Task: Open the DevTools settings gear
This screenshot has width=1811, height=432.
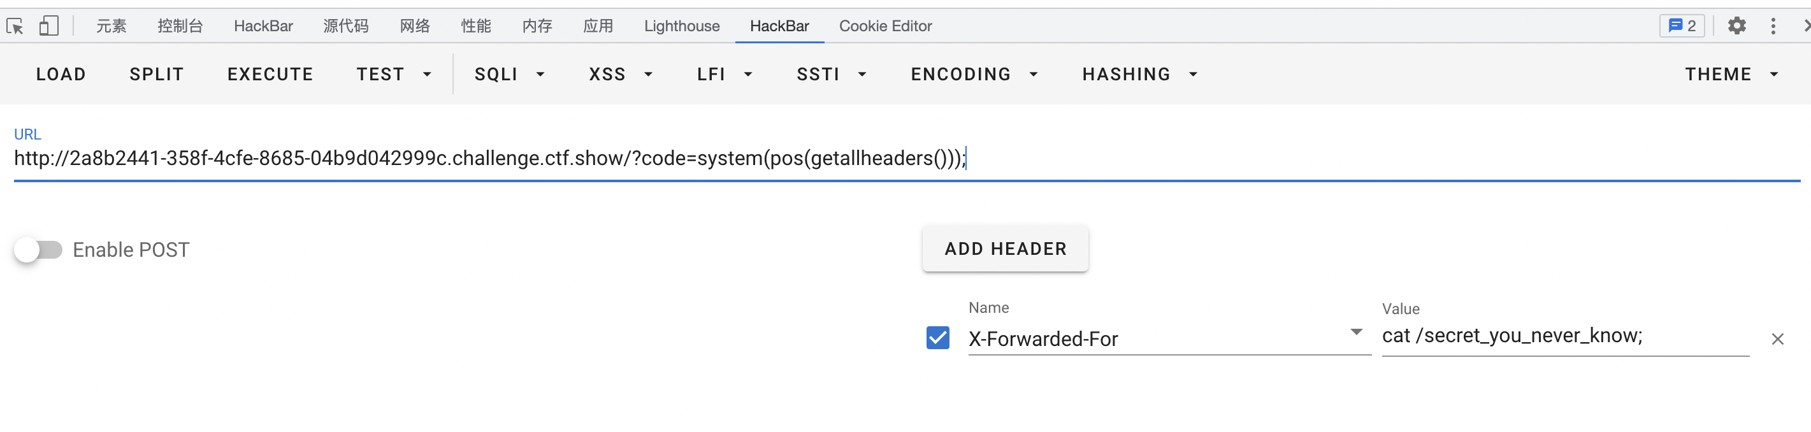Action: pos(1736,26)
